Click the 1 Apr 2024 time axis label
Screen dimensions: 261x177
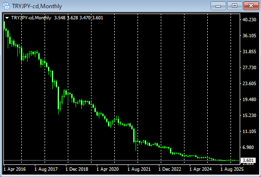(x=200, y=169)
